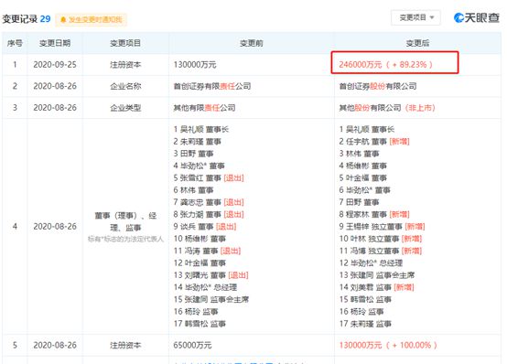Click 刘曙光 董事 [退出] entry

(x=210, y=275)
